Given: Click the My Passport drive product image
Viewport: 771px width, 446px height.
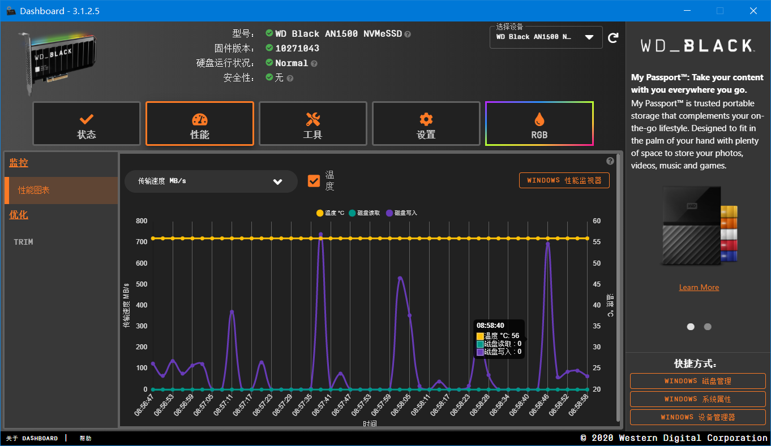Looking at the screenshot, I should pos(700,226).
